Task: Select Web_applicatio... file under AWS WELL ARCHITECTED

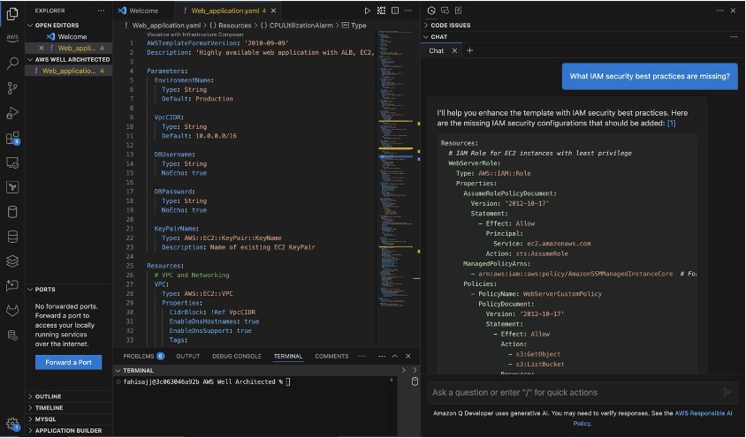Action: tap(69, 71)
